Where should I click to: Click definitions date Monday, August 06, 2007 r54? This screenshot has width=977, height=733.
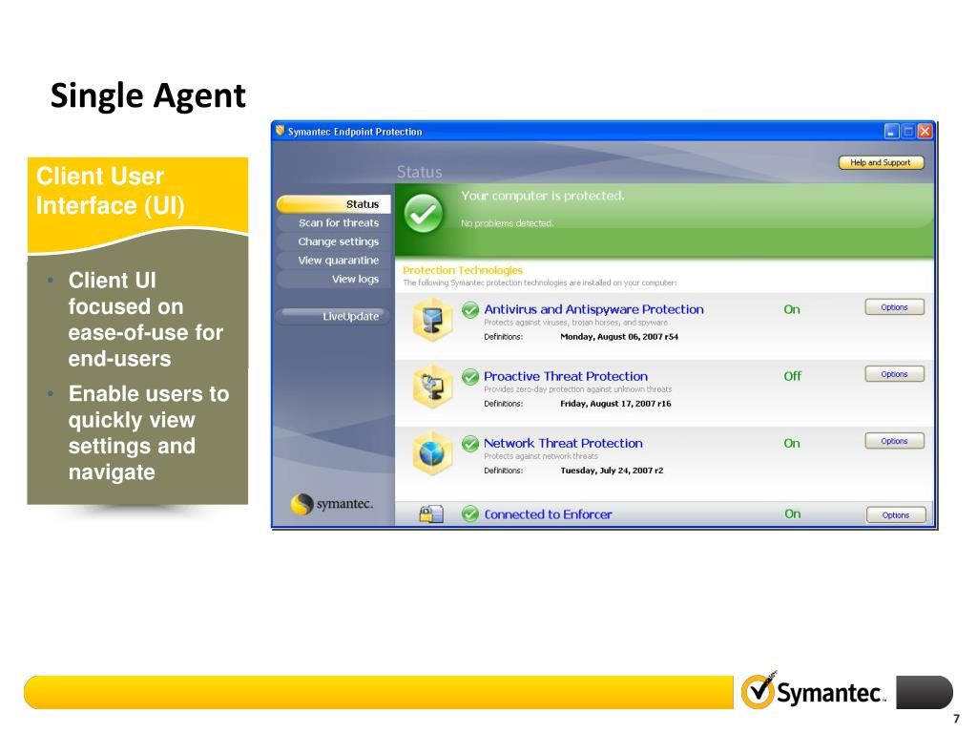pyautogui.click(x=619, y=337)
